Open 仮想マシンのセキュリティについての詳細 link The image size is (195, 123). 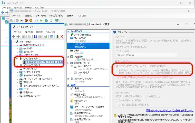[170, 110]
